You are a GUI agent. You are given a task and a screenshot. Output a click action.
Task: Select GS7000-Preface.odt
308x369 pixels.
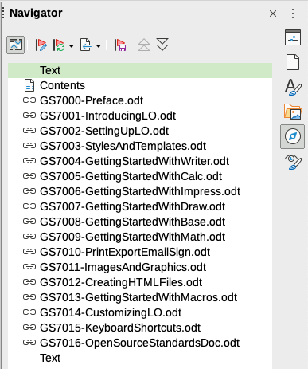click(x=92, y=100)
